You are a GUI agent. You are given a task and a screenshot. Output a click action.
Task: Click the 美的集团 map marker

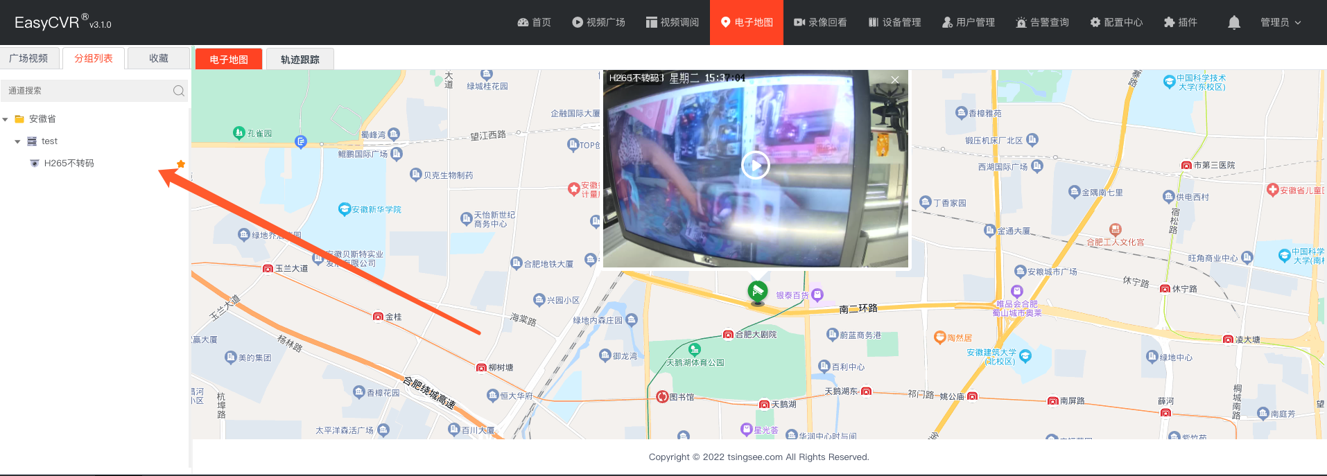pos(231,358)
